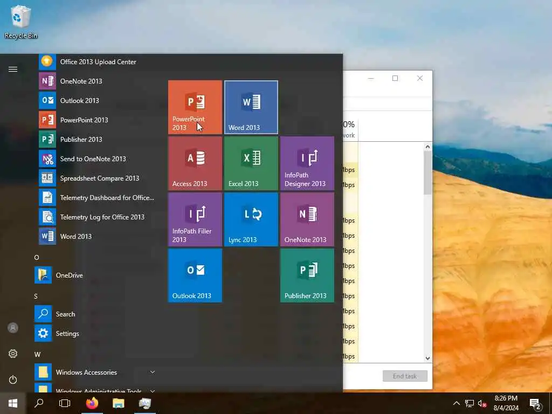Click the Outlook 2013 tile
The image size is (552, 414).
(195, 275)
